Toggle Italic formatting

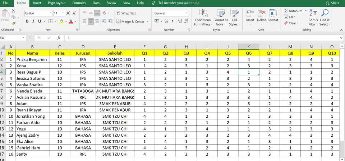33,21
